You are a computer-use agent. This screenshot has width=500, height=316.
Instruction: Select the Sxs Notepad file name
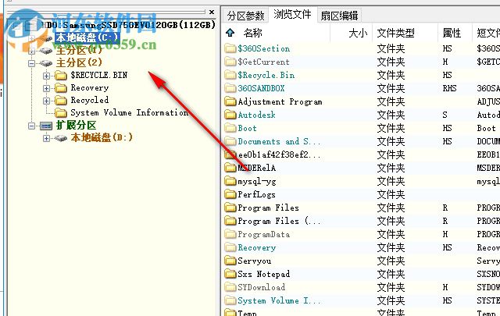(264, 274)
